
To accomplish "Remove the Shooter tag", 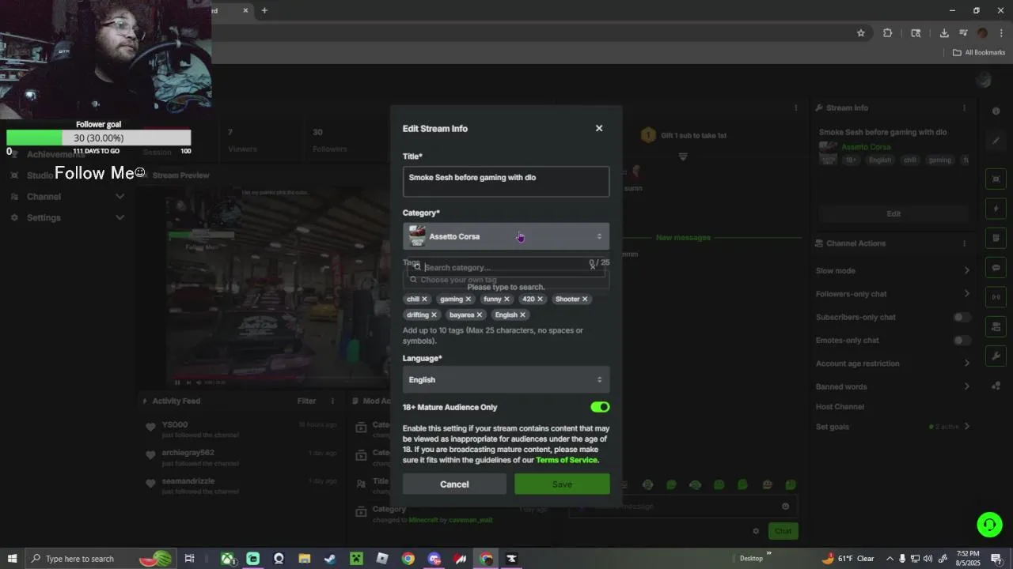I will (x=585, y=299).
